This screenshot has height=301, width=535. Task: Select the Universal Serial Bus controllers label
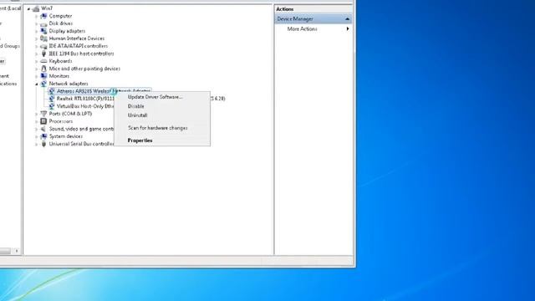81,144
